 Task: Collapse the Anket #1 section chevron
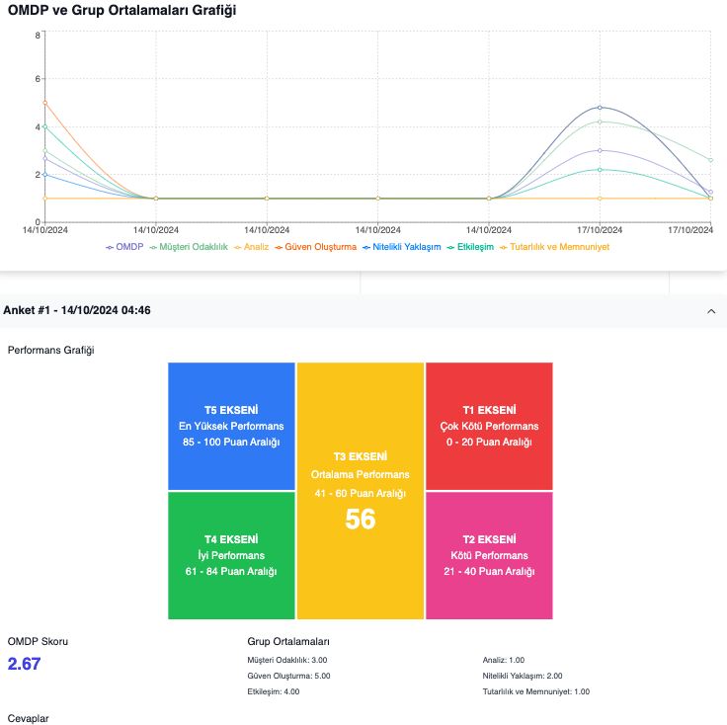tap(711, 311)
